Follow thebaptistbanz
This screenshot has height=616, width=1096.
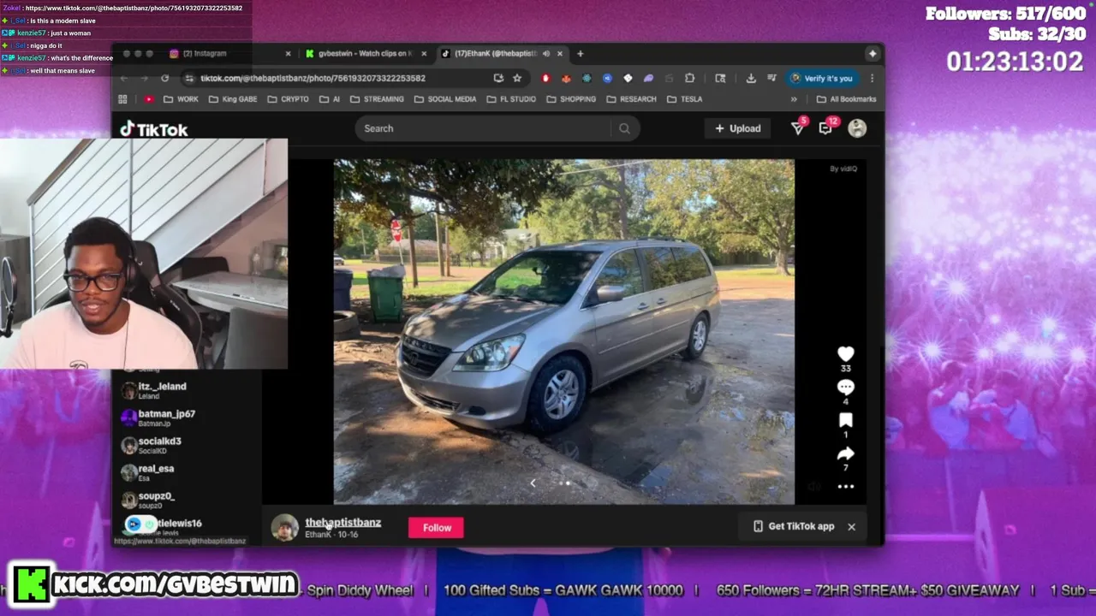pos(437,528)
